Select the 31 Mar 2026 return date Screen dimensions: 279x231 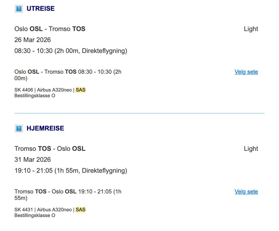(33, 160)
